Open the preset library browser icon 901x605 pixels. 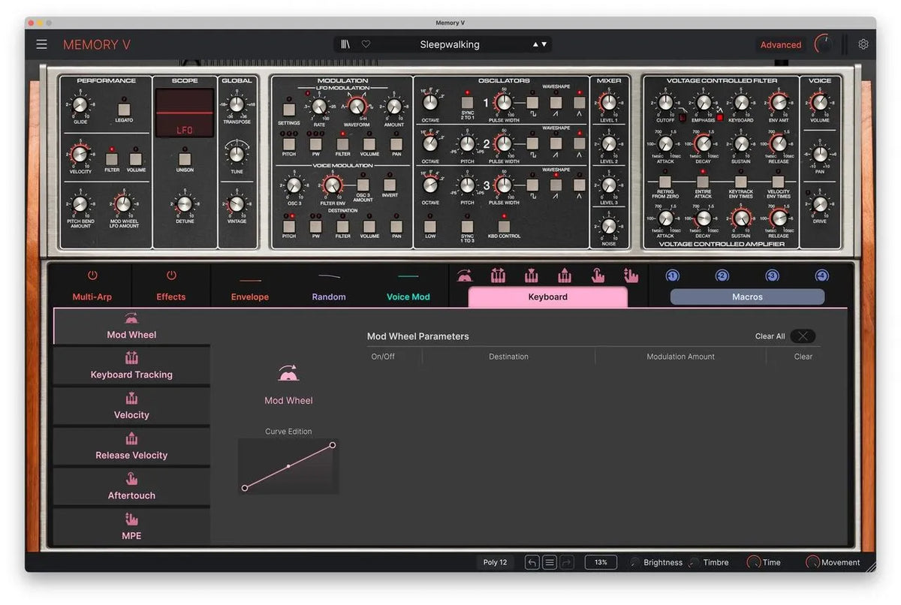[345, 44]
